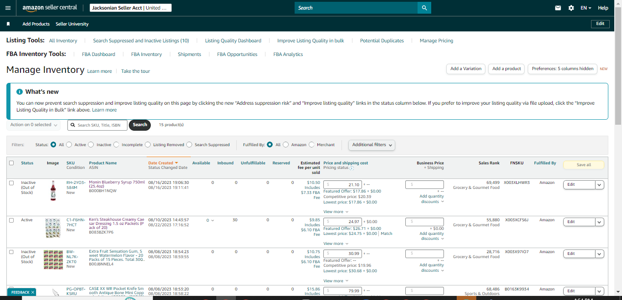Open Improve Listing Quality in bulk

point(311,41)
